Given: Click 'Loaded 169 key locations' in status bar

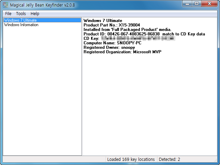Looking at the screenshot, I should tap(131, 159).
